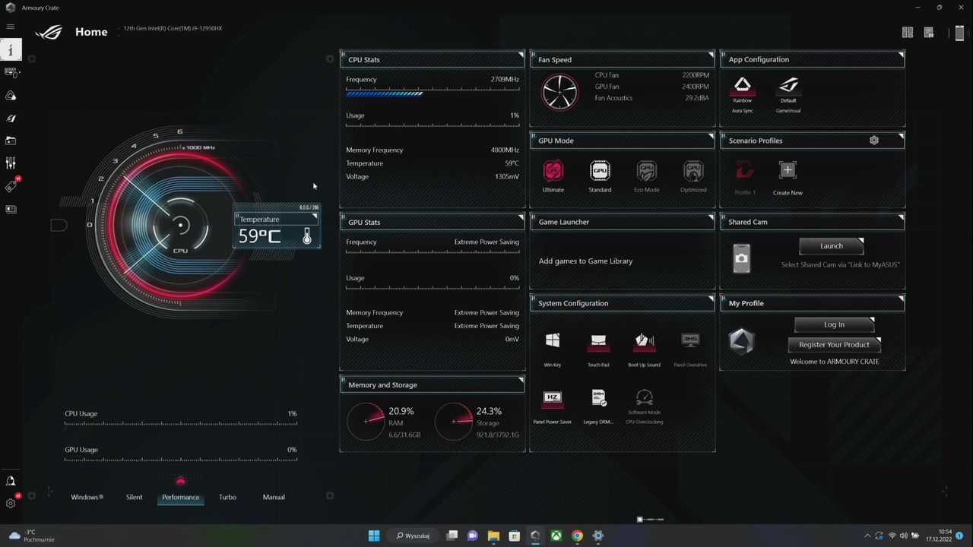Open Game Library folder icon in sidebar
This screenshot has height=547, width=973.
pos(11,141)
